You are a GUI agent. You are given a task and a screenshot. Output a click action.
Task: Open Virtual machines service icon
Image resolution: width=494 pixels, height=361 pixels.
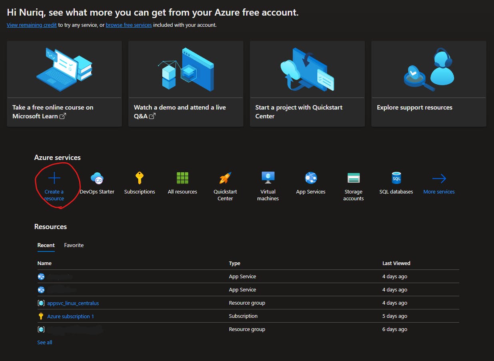[268, 178]
